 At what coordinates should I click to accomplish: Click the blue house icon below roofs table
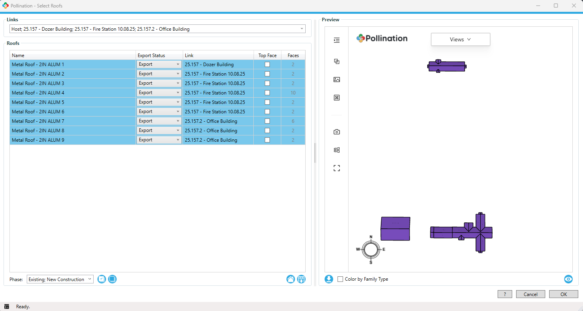click(x=291, y=279)
